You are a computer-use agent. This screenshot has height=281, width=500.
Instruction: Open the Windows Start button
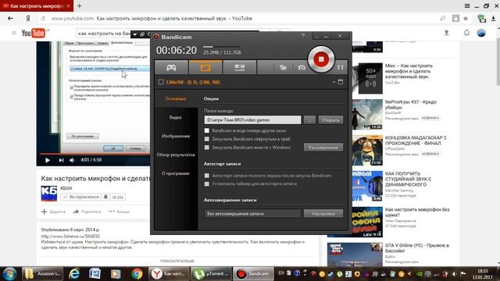pyautogui.click(x=9, y=274)
